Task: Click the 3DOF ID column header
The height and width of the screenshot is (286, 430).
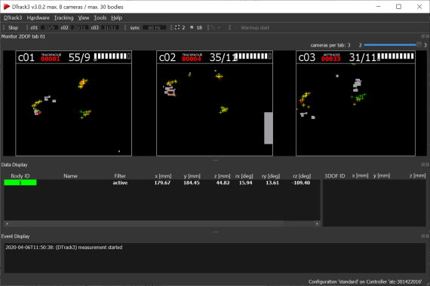Action: coord(334,176)
